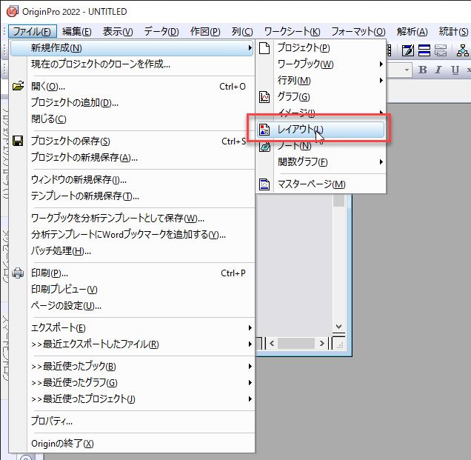Open the ファイル(F) menu
Viewport: 471px width, 460px height.
[33, 31]
